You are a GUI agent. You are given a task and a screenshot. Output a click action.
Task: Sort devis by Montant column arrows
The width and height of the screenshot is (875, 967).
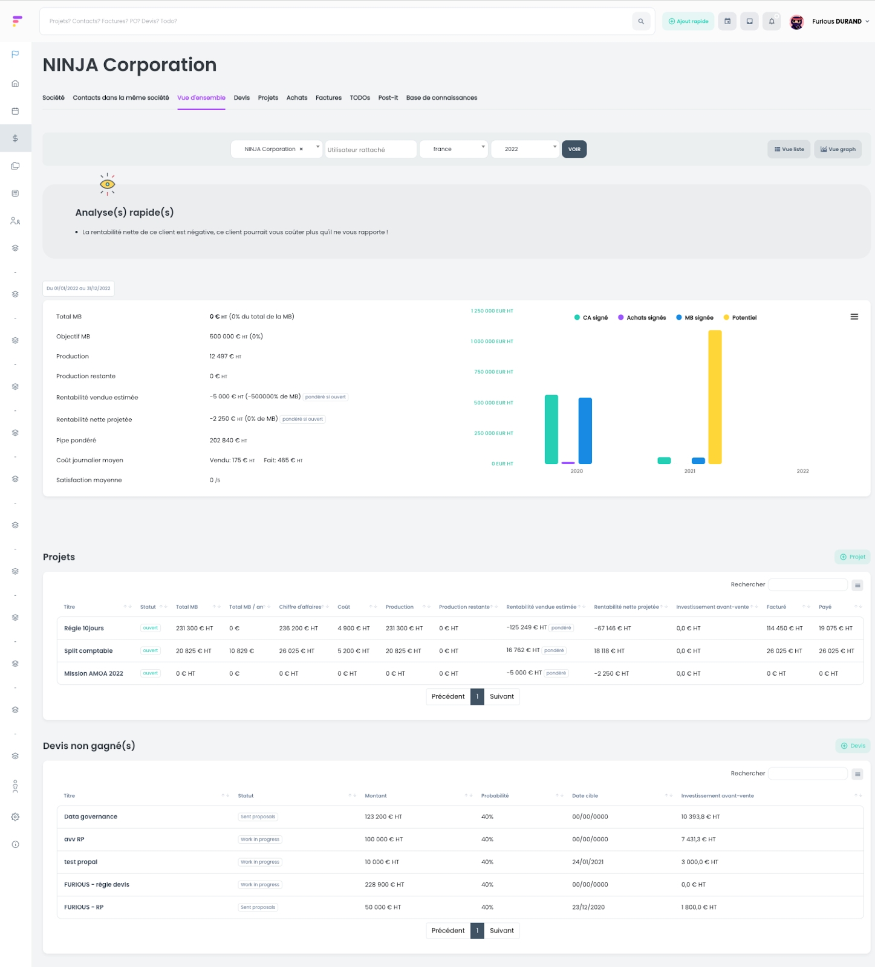tap(468, 795)
